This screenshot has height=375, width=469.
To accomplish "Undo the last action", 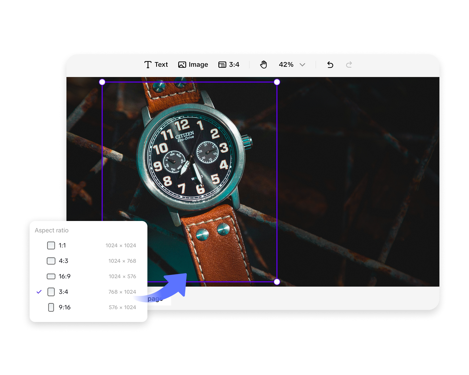I will coord(330,65).
